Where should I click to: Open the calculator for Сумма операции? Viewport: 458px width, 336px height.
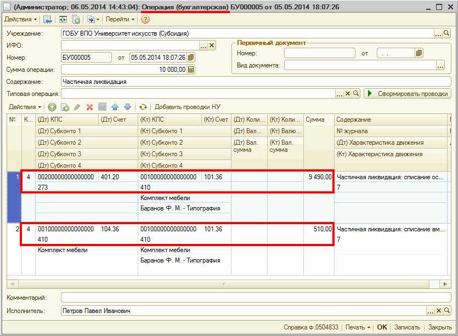pyautogui.click(x=191, y=70)
